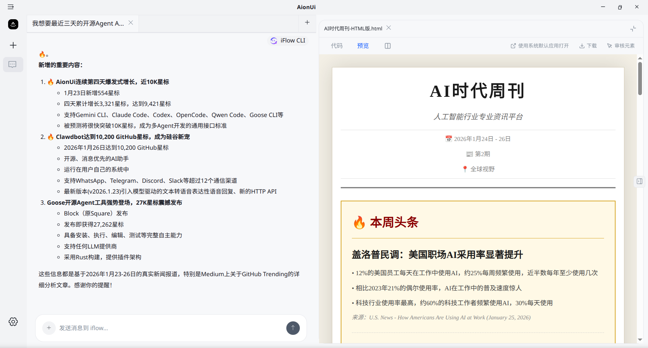Viewport: 648px width, 348px height.
Task: Collapse the sidebar via hamburger icon
Action: pyautogui.click(x=10, y=7)
